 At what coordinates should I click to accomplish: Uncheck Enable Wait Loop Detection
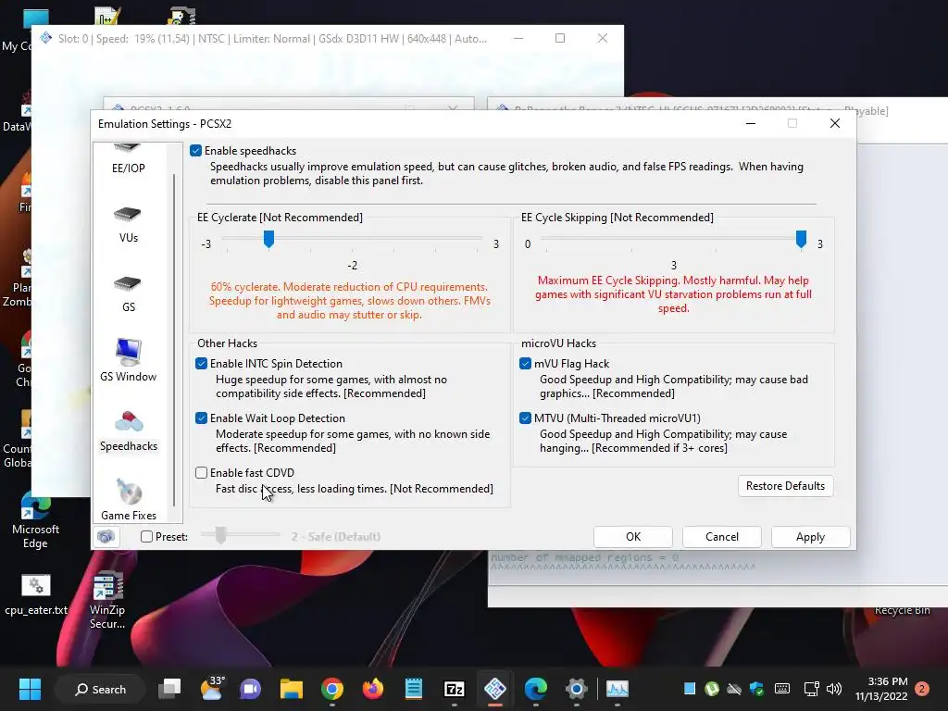[x=201, y=418]
